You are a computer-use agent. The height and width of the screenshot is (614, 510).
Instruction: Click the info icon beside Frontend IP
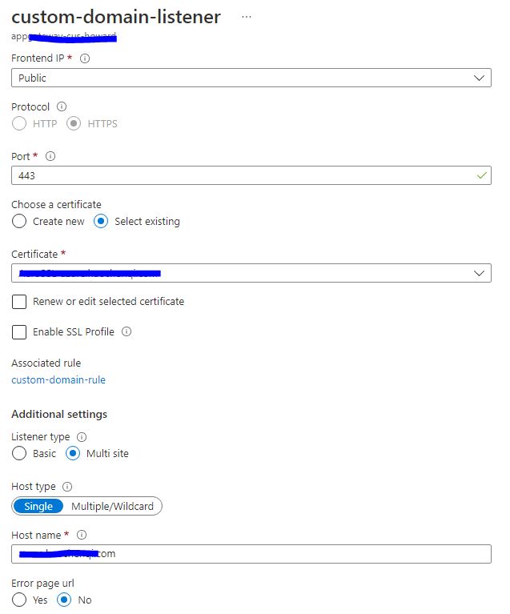86,58
